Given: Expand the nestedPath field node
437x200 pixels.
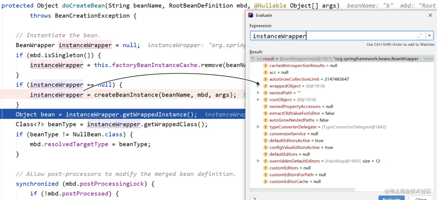Looking at the screenshot, I should [x=258, y=93].
